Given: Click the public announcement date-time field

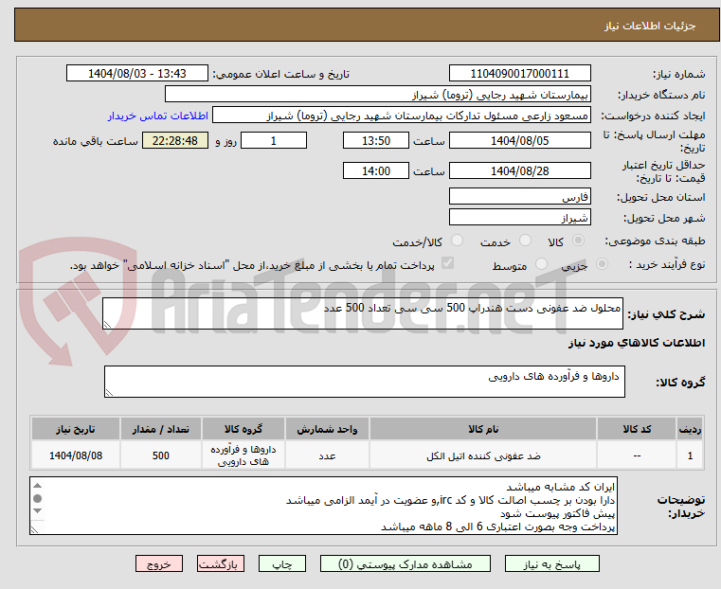Looking at the screenshot, I should [x=137, y=74].
